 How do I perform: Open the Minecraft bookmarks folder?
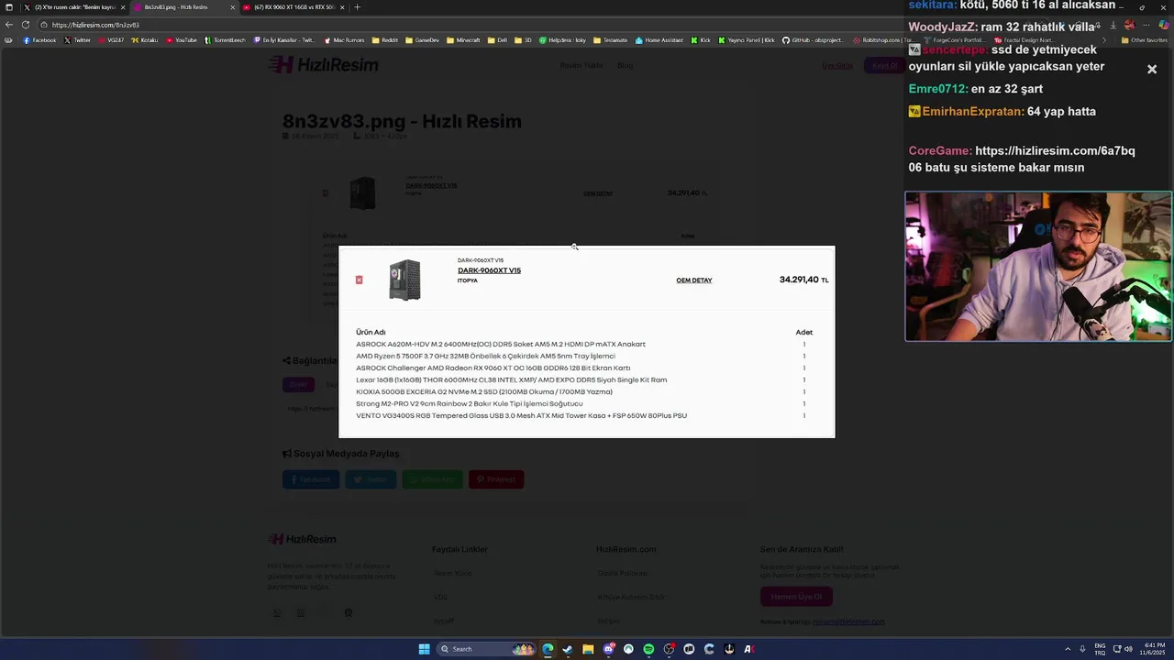tap(463, 40)
